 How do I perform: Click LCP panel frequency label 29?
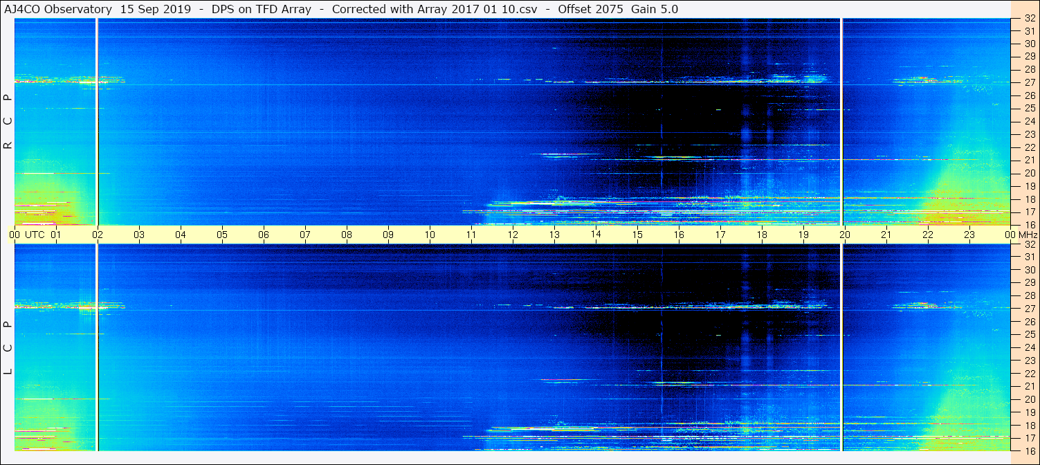[x=1029, y=283]
